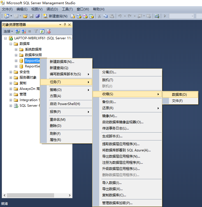Screen dimensions: 202x207
Task: Choose 启动 PowerShell(H) in context menu
Action: point(66,104)
